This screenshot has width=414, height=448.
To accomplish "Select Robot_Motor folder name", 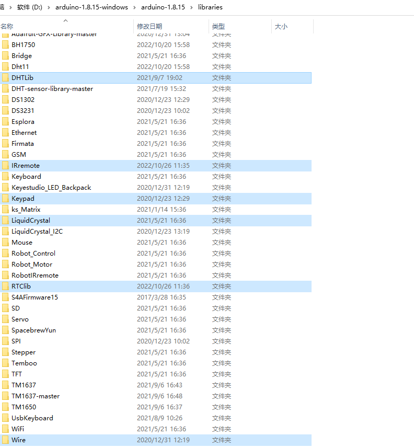I will [x=32, y=265].
